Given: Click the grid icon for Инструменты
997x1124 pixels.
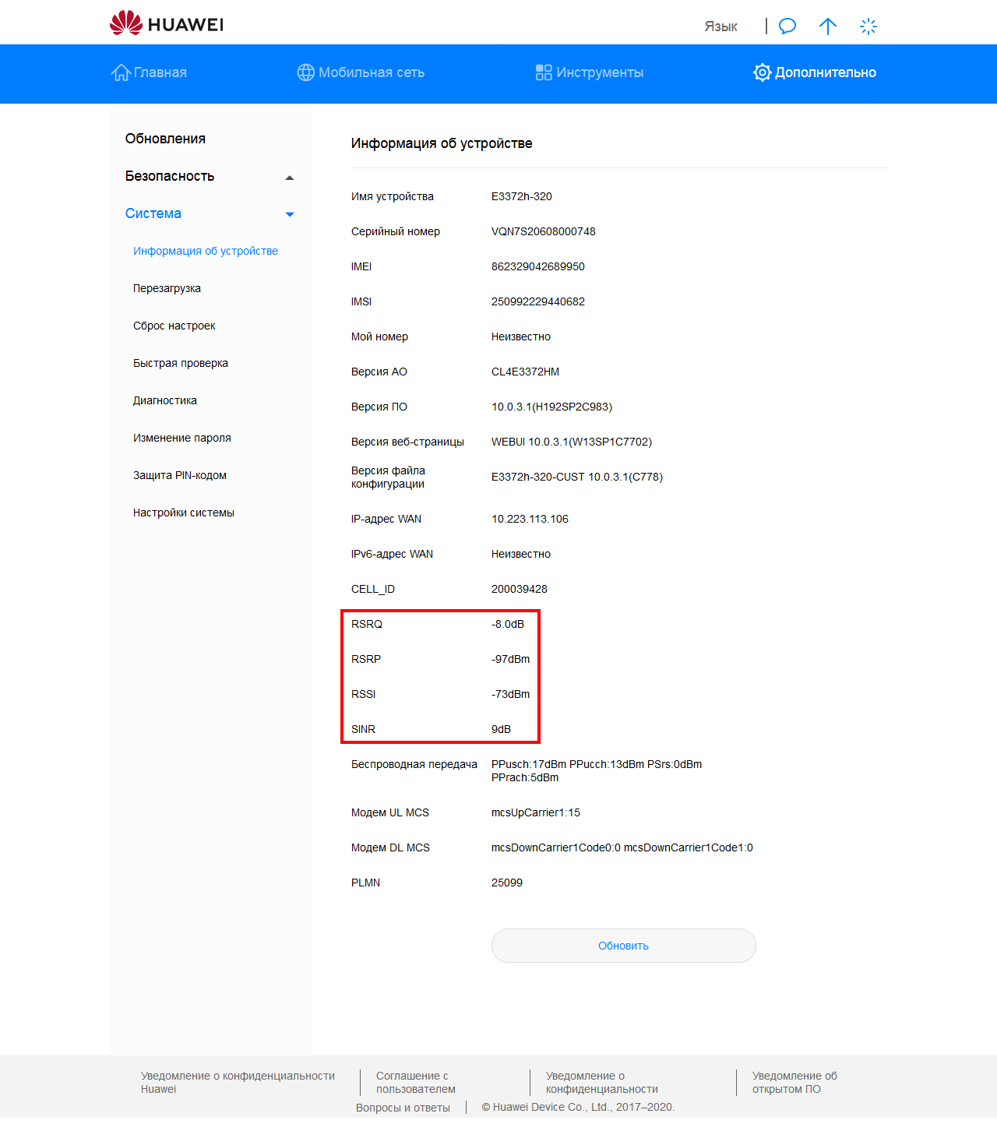Looking at the screenshot, I should pos(544,72).
